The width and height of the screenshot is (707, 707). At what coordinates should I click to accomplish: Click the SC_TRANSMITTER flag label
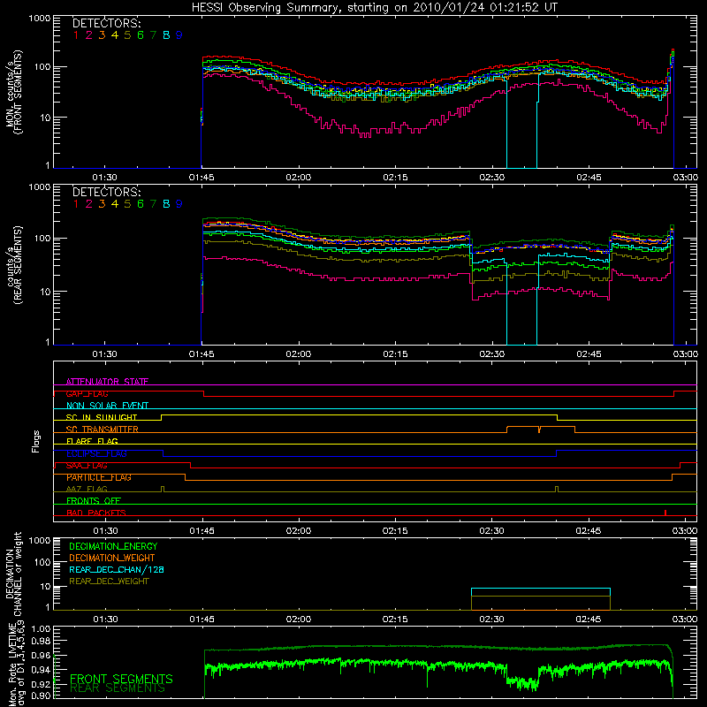tap(103, 430)
